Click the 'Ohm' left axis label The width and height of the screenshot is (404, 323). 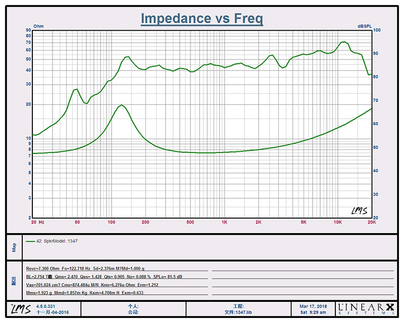coord(38,26)
